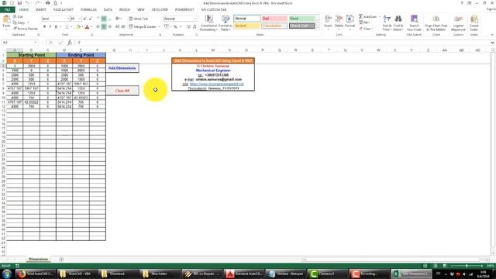Viewport: 496px width, 279px height.
Task: Click the Cut scissors icon
Action: [x=15, y=16]
